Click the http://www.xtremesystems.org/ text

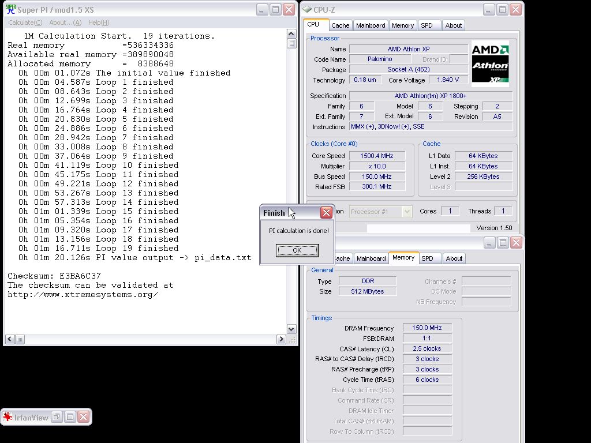click(83, 295)
